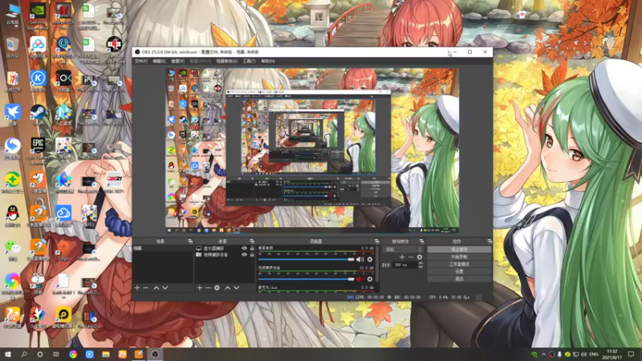The image size is (642, 361).
Task: Open the notification center in system tray
Action: coord(631,355)
